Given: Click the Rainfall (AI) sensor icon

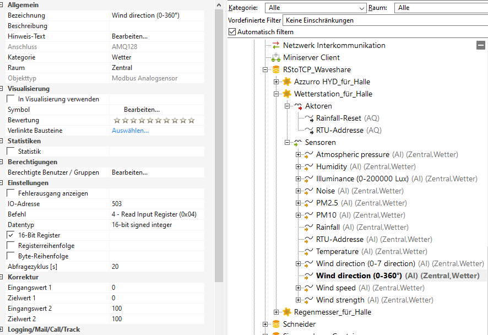Looking at the screenshot, I should [309, 228].
